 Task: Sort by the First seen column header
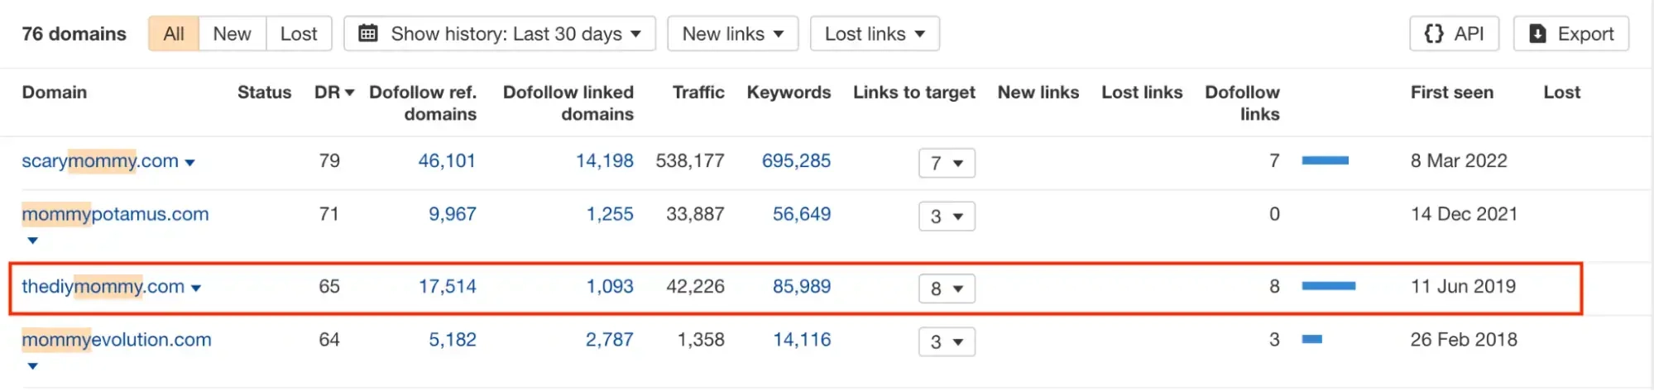click(1451, 93)
